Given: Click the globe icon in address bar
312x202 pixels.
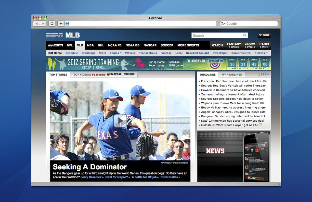Looking at the screenshot, I should pyautogui.click(x=67, y=24).
